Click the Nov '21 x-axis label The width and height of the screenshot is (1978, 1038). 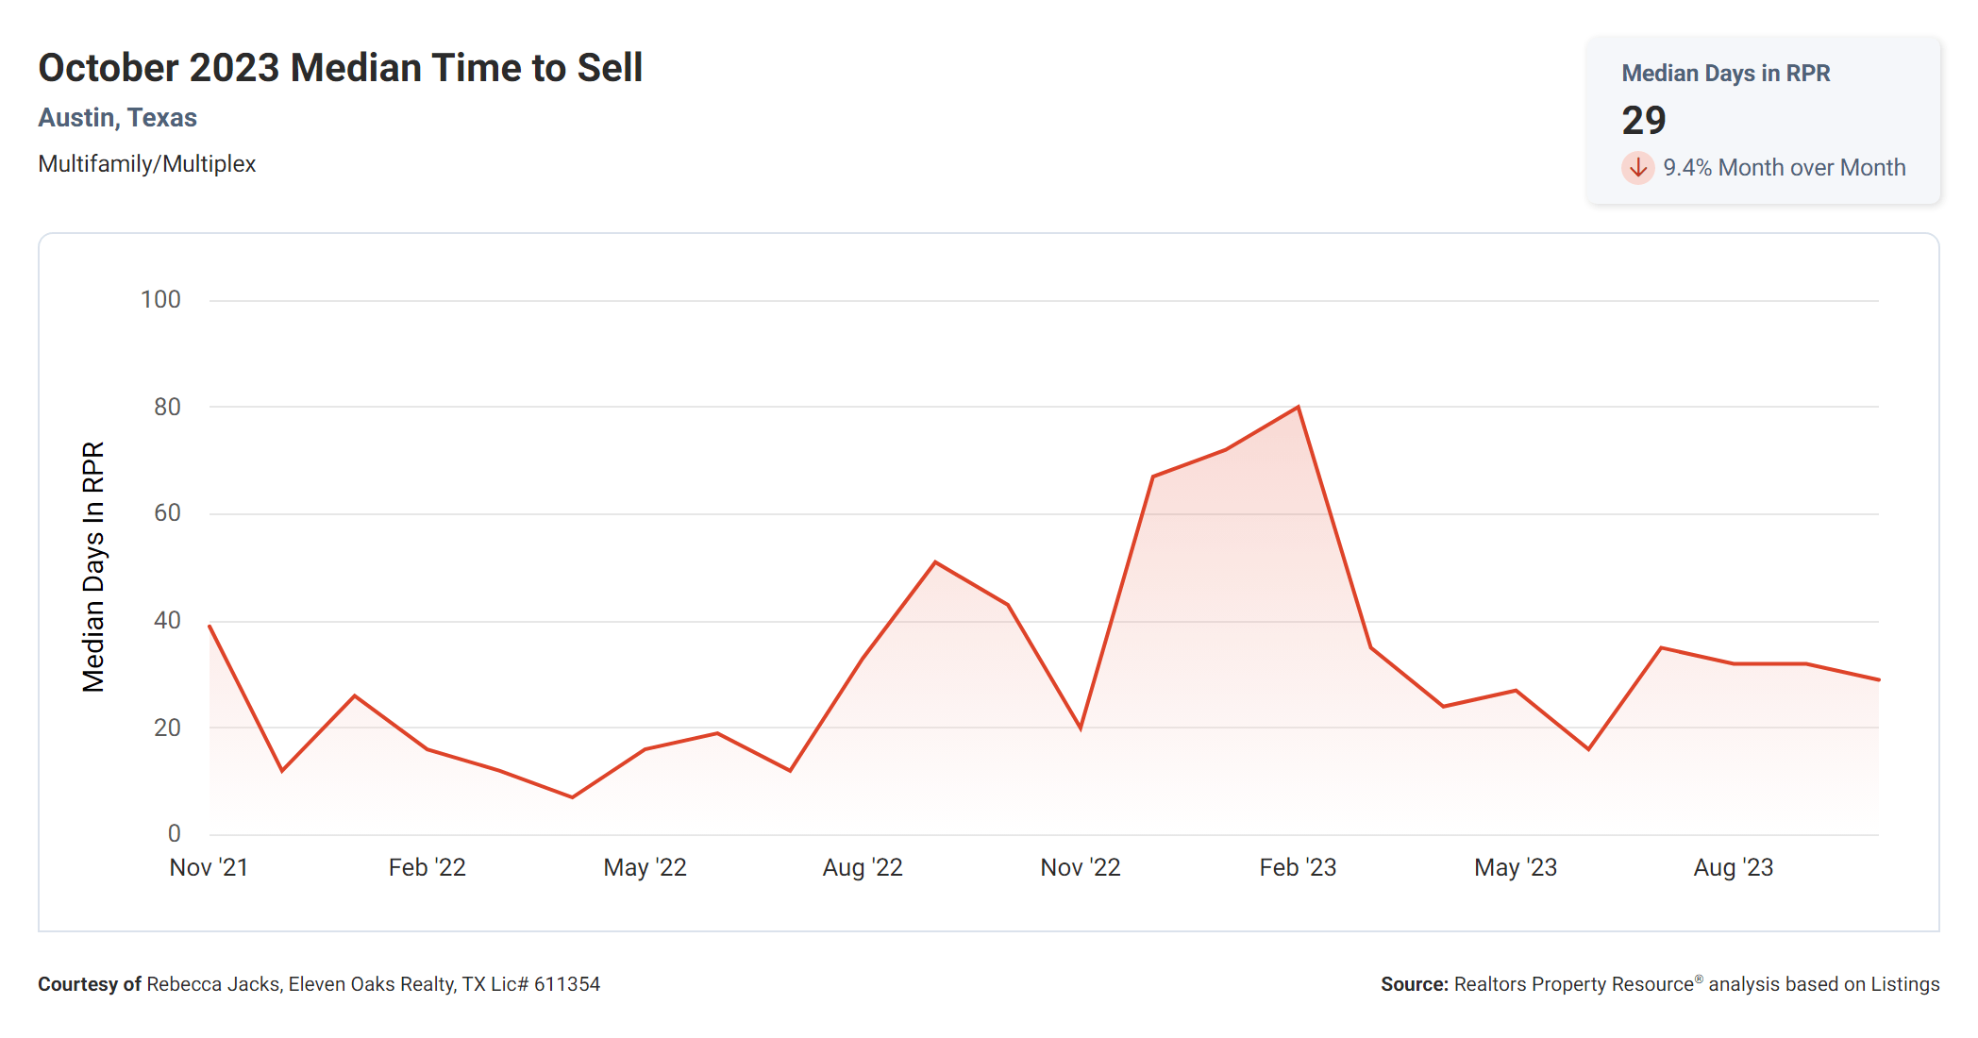[x=209, y=867]
